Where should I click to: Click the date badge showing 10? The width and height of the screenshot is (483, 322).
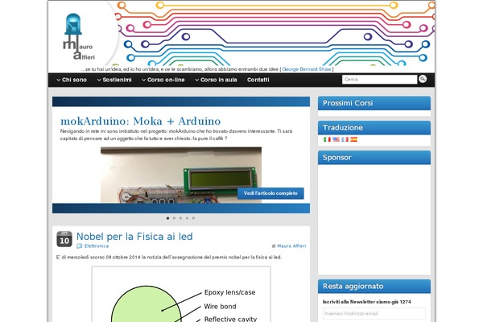coord(64,239)
